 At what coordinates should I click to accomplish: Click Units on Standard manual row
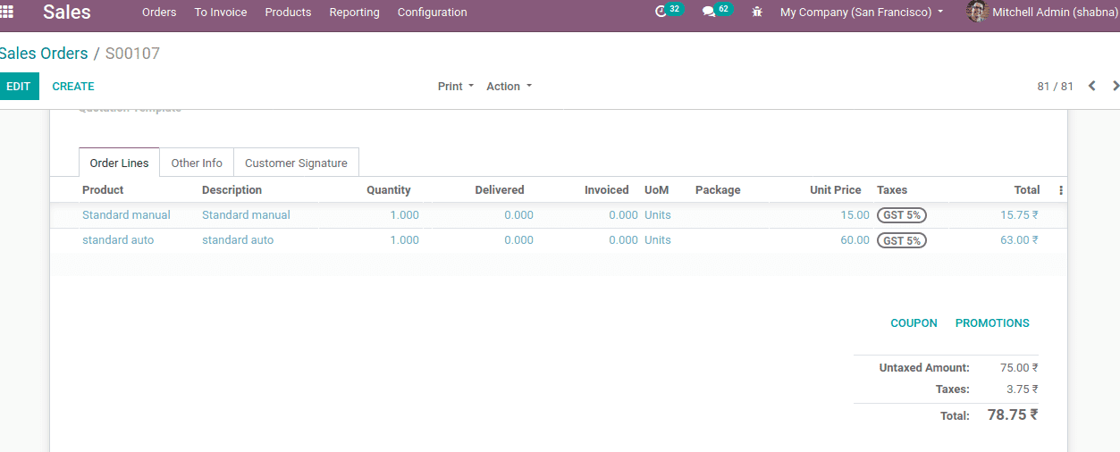[x=658, y=215]
